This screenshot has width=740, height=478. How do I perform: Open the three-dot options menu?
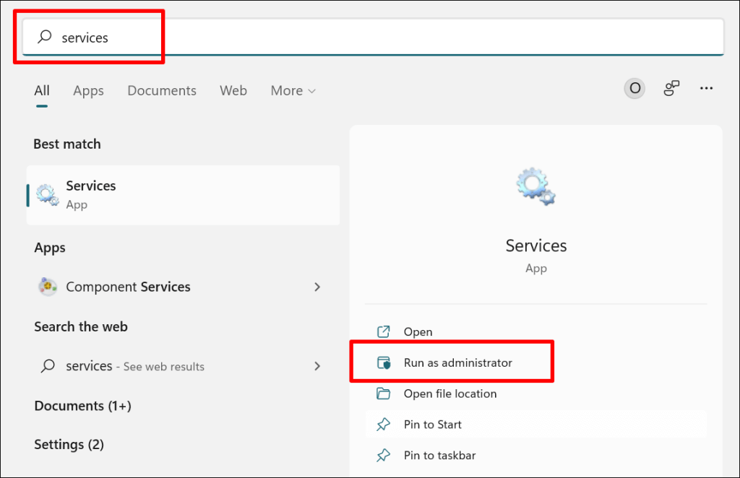pos(707,88)
